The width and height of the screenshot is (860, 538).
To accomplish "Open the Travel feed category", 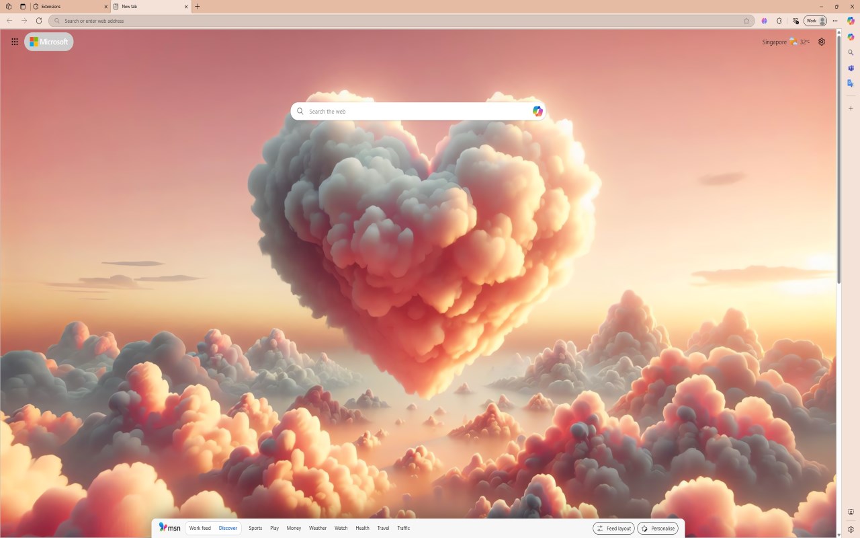I will [383, 529].
